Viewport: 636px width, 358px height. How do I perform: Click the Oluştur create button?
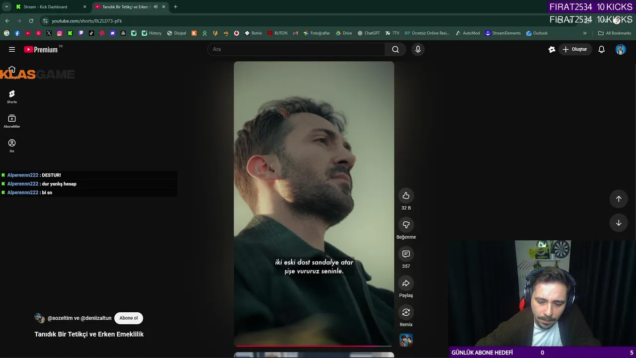tap(574, 49)
